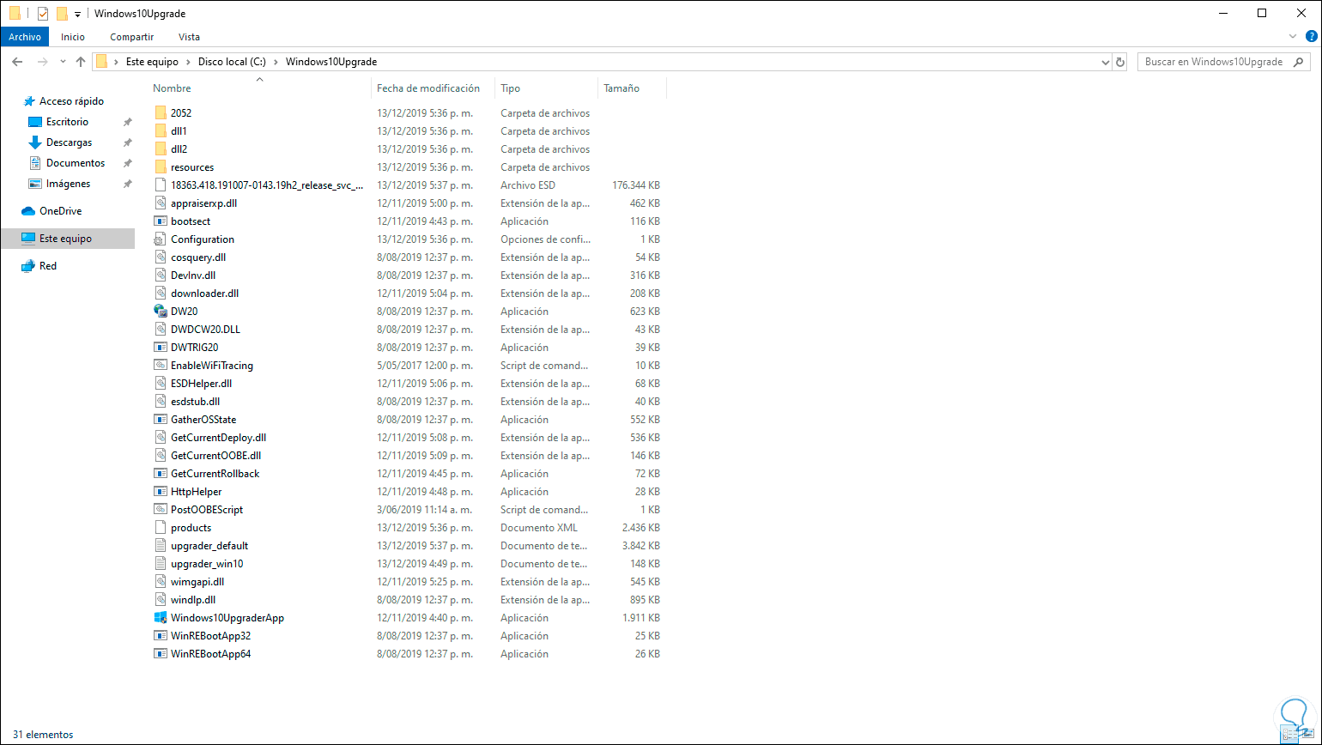Open Documentos in the navigation pane
The width and height of the screenshot is (1322, 745).
[76, 163]
